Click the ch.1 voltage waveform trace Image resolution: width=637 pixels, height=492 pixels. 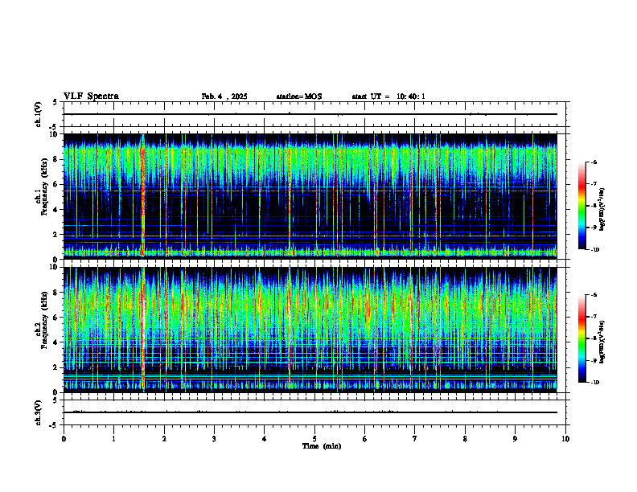310,114
